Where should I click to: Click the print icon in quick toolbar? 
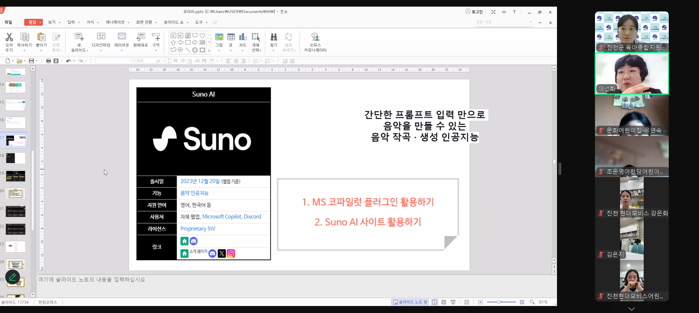[48, 61]
